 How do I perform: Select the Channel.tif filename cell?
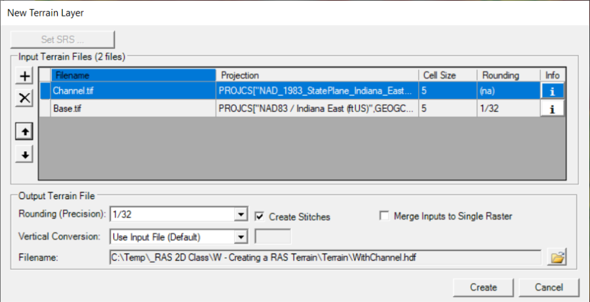pyautogui.click(x=133, y=91)
